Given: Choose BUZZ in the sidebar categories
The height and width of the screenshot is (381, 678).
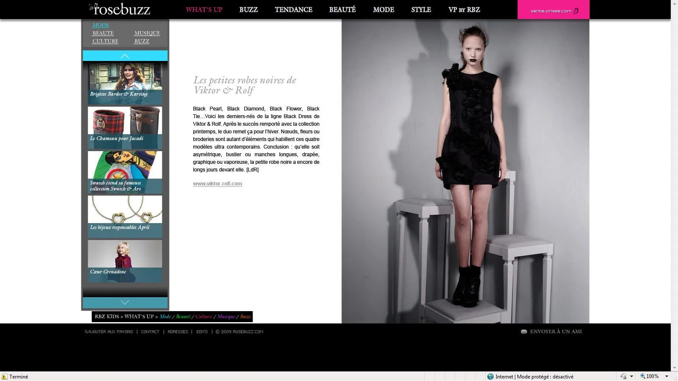Looking at the screenshot, I should pos(142,41).
